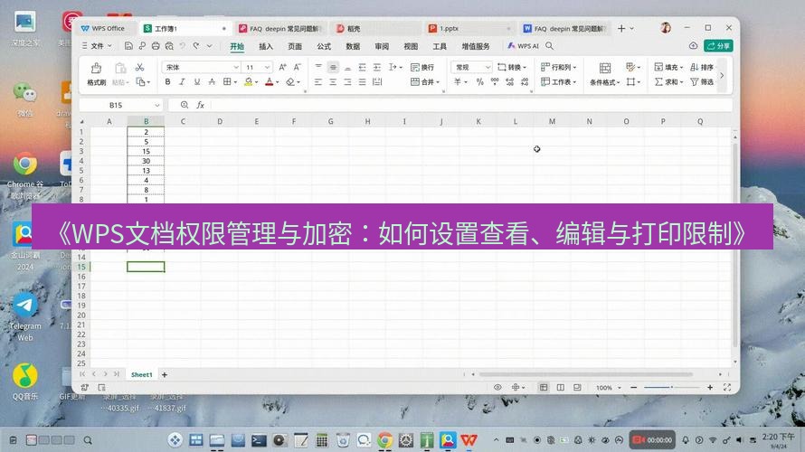The image size is (805, 452).
Task: Align text right horizontally
Action: click(347, 81)
